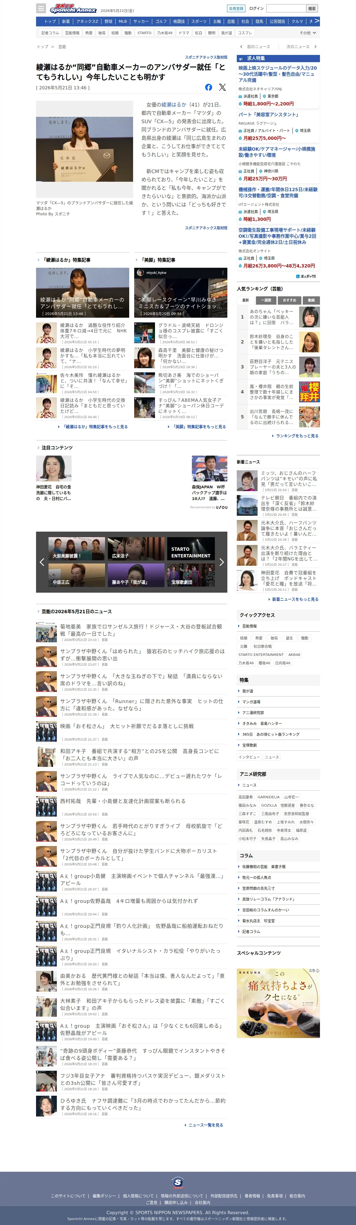Open 記者コラム sub-navigation tag
Viewport: 356px width, 1225px height.
click(50, 33)
